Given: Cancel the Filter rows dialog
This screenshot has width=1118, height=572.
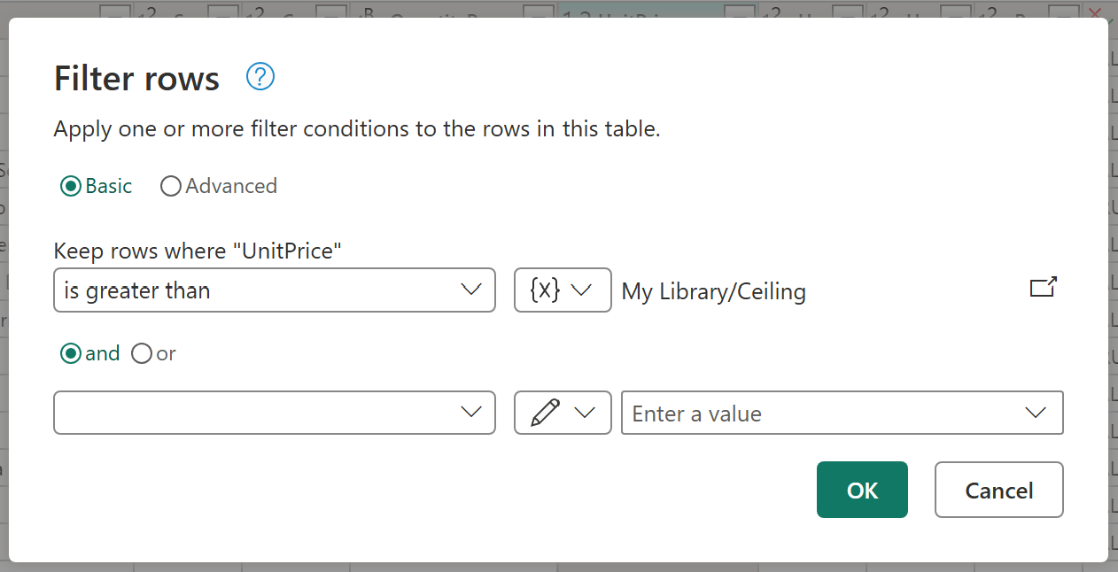Looking at the screenshot, I should (x=998, y=489).
